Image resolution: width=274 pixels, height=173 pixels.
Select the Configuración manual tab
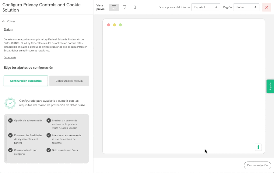tap(69, 81)
